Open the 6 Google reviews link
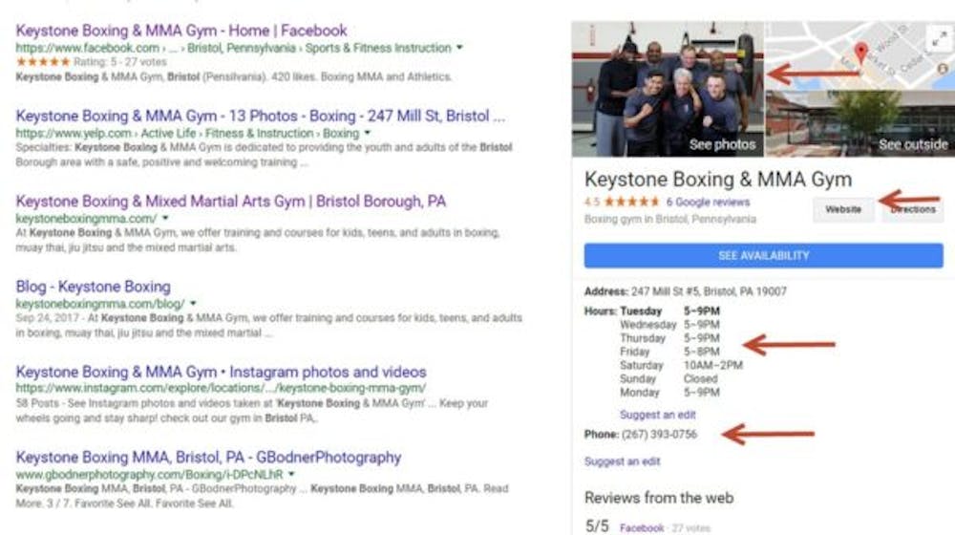This screenshot has width=955, height=535. (x=708, y=203)
